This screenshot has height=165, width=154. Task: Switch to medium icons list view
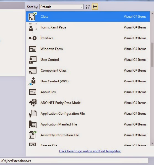(95, 7)
